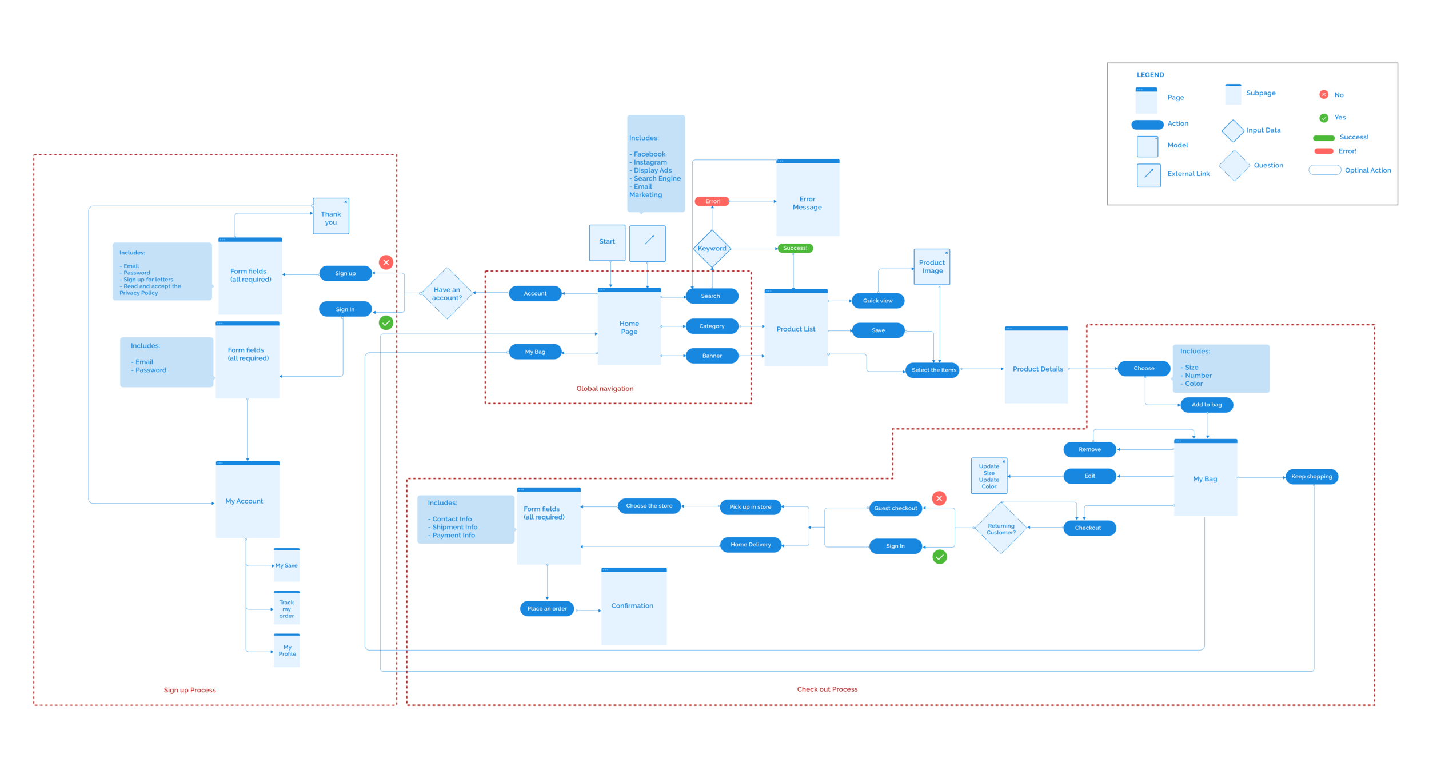Click the Add to bag action
Screen dimensions: 1429x770
point(1206,405)
